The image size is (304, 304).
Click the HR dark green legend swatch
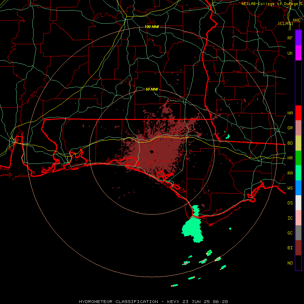(298, 158)
